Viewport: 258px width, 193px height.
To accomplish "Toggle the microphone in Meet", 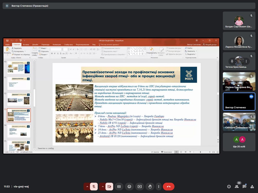I will tap(94, 187).
